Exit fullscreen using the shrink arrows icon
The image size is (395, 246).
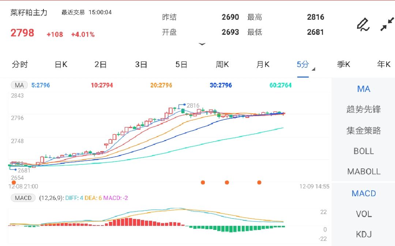click(x=387, y=24)
